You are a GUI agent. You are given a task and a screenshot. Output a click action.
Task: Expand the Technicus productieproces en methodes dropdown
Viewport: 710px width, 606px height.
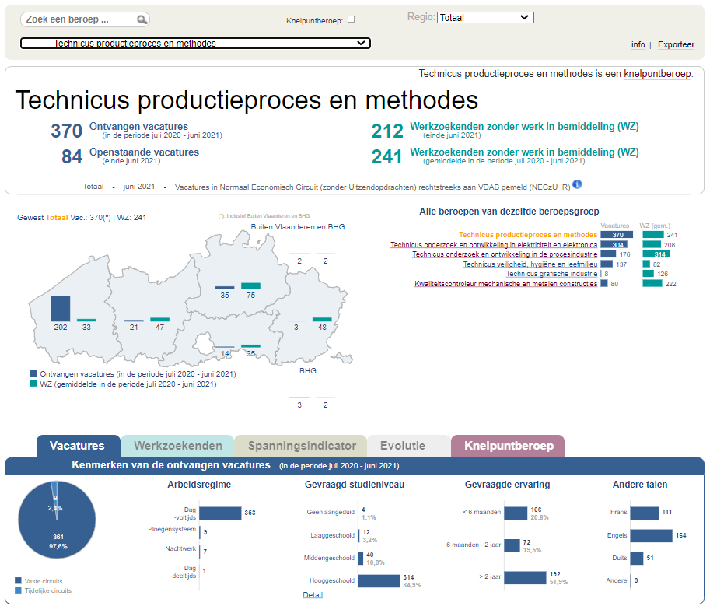tap(195, 44)
